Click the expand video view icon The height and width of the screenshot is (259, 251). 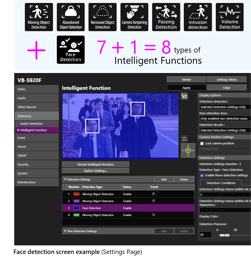click(184, 96)
